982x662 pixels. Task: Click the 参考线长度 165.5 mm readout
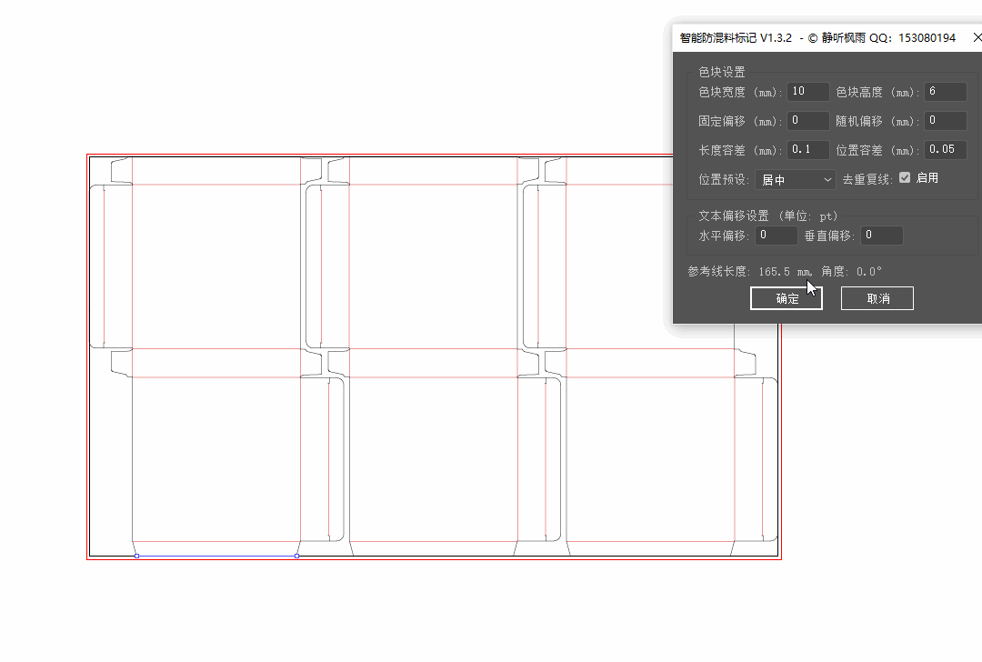click(749, 271)
